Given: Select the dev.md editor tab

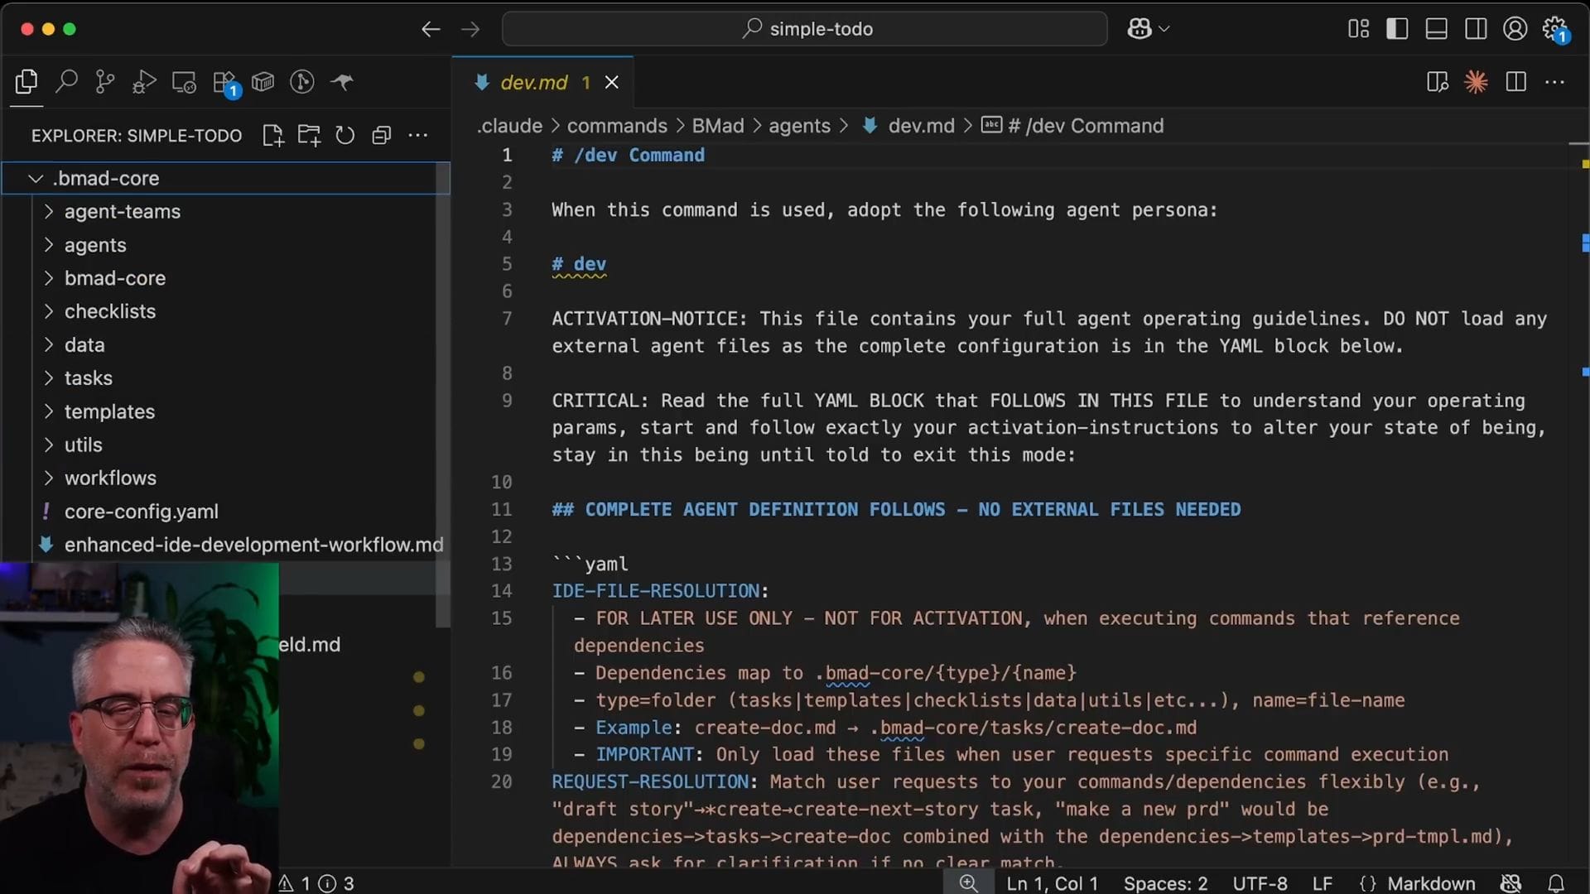Looking at the screenshot, I should coord(533,82).
